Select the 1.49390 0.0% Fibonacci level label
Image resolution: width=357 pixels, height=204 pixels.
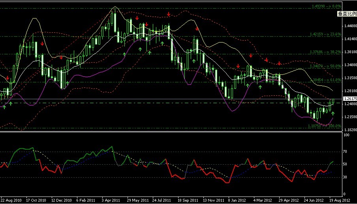(327, 6)
